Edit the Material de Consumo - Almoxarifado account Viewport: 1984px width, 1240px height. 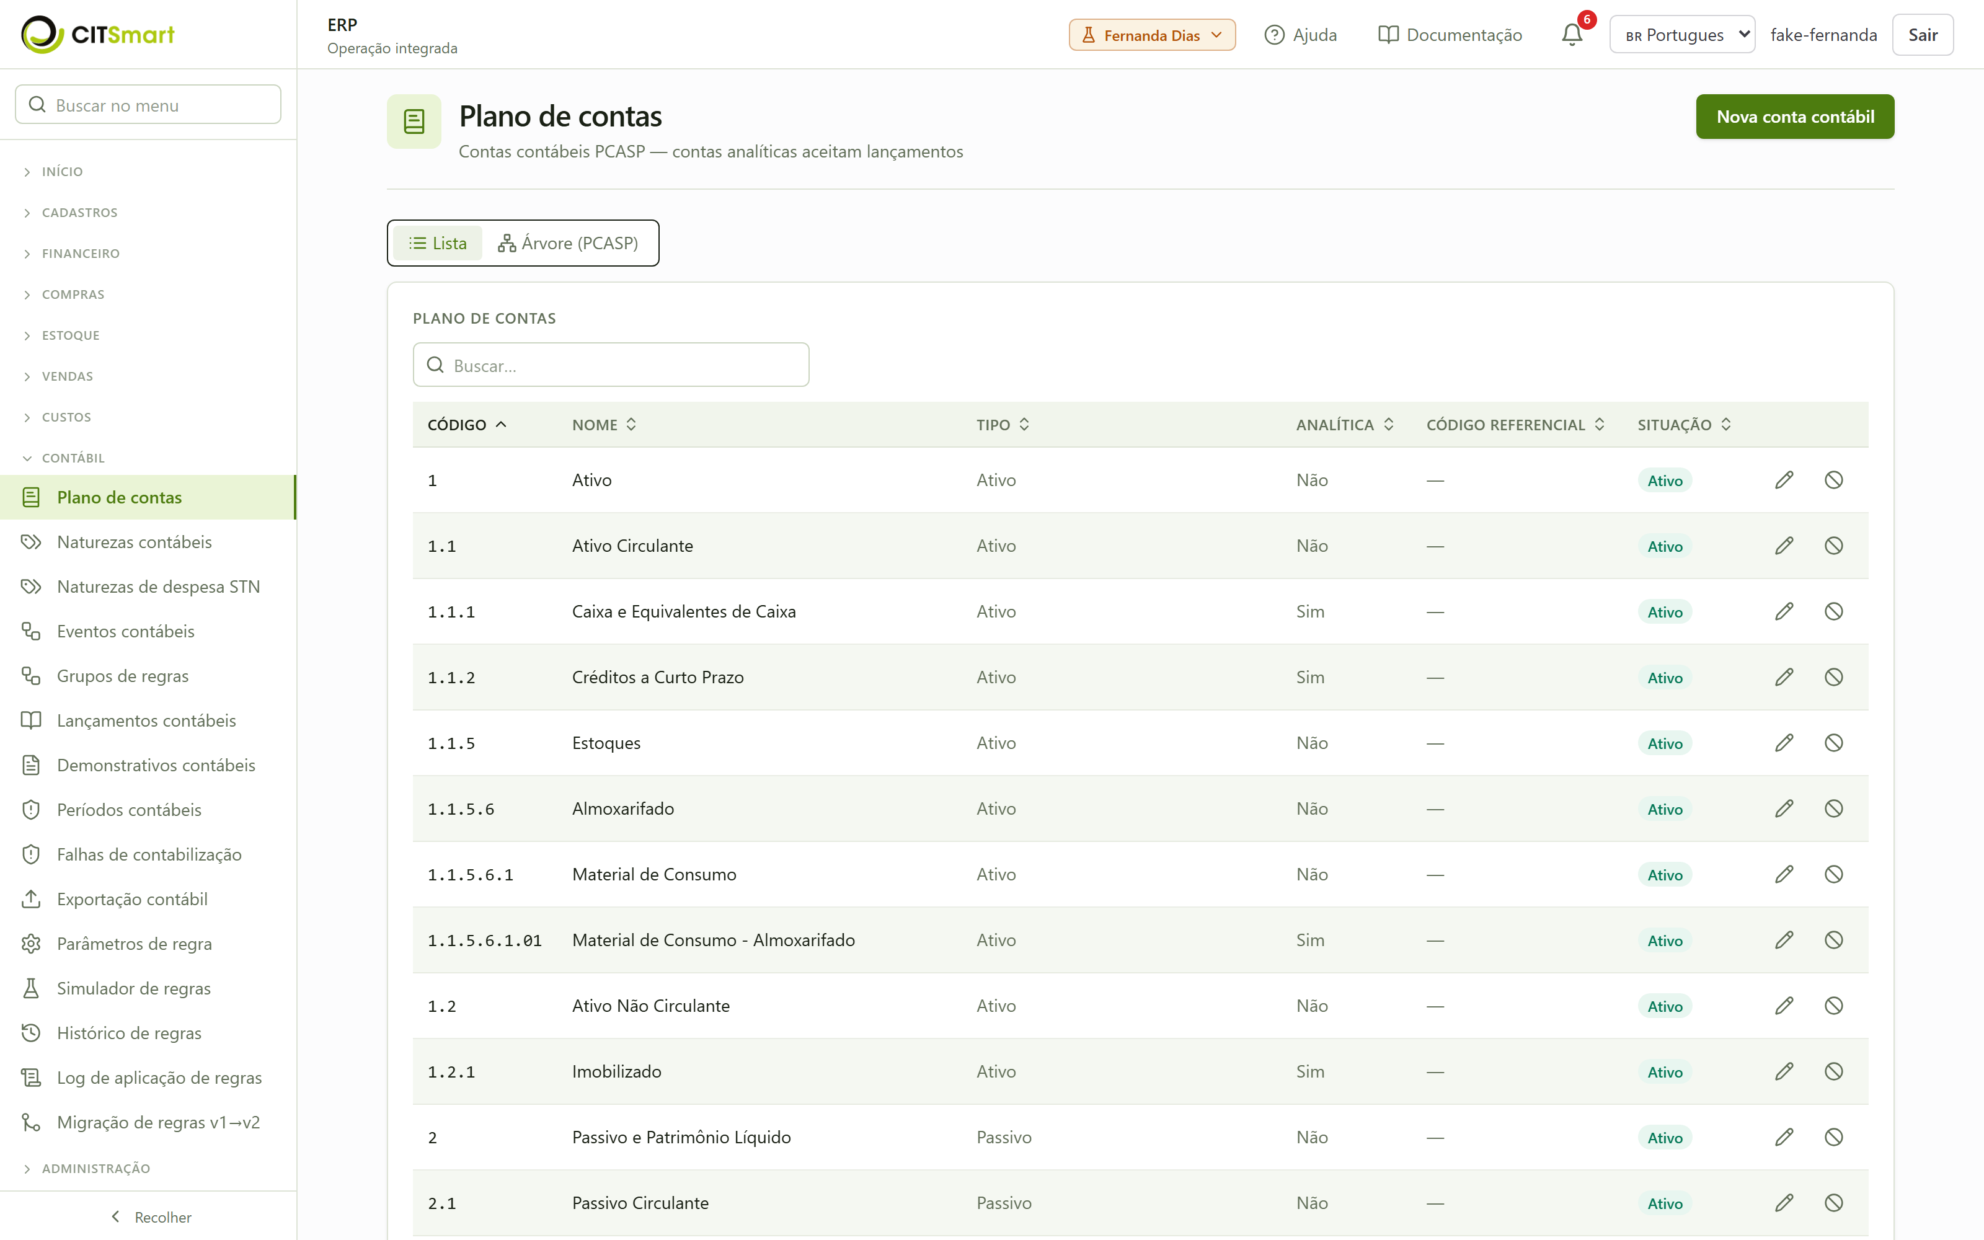coord(1784,941)
